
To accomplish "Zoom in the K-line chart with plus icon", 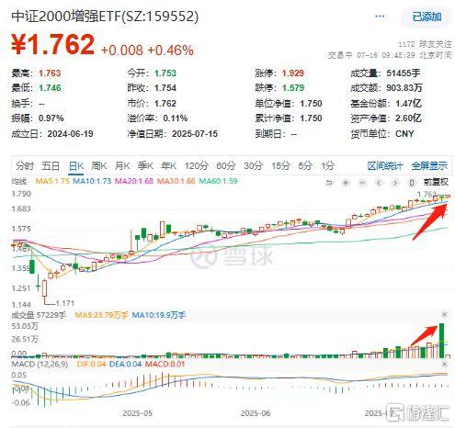I will (346, 183).
